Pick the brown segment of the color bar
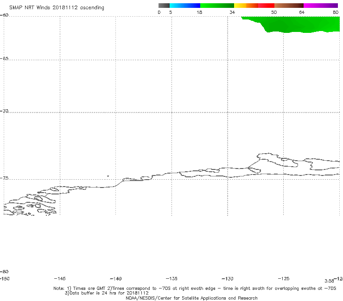 coord(289,6)
